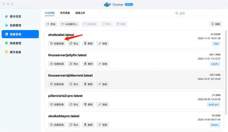Delete the linuxserver/jellyfin:latest image
The image size is (228, 132).
(x=88, y=64)
